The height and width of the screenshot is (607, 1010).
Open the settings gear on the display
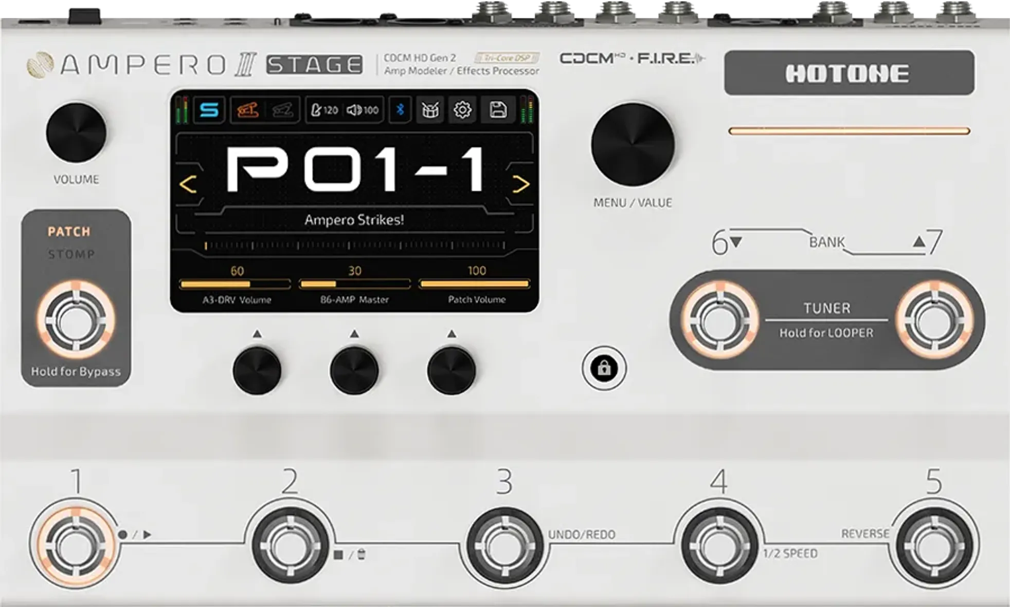coord(462,110)
